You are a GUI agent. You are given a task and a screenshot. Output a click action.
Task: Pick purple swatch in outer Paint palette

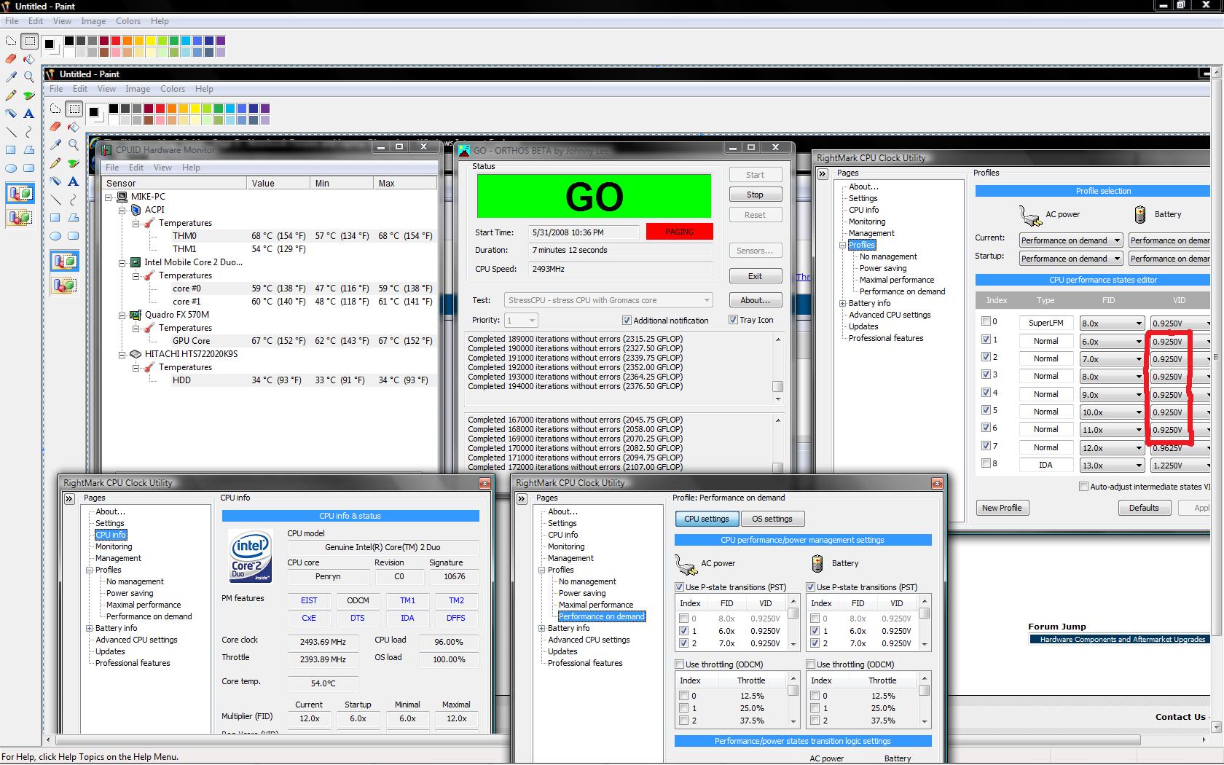tap(221, 41)
